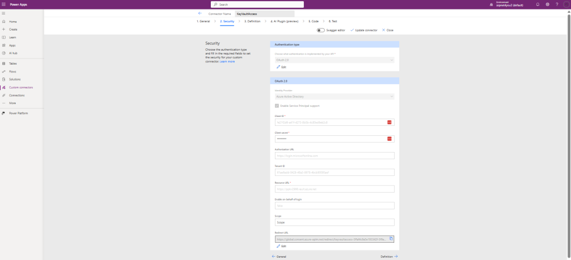
Task: Click the red icon in Client secret field
Action: 389,139
